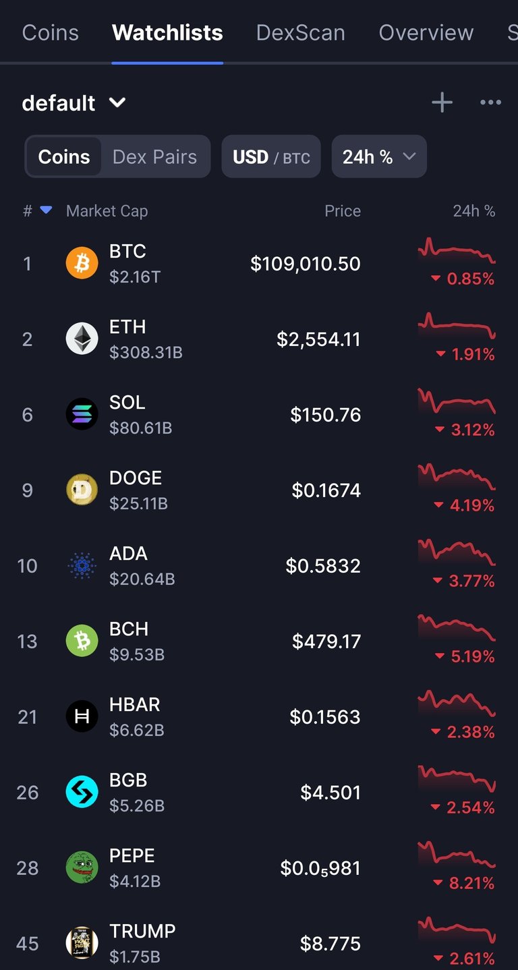The width and height of the screenshot is (518, 970).
Task: Toggle the USD / BTC currency switch
Action: coord(271,156)
